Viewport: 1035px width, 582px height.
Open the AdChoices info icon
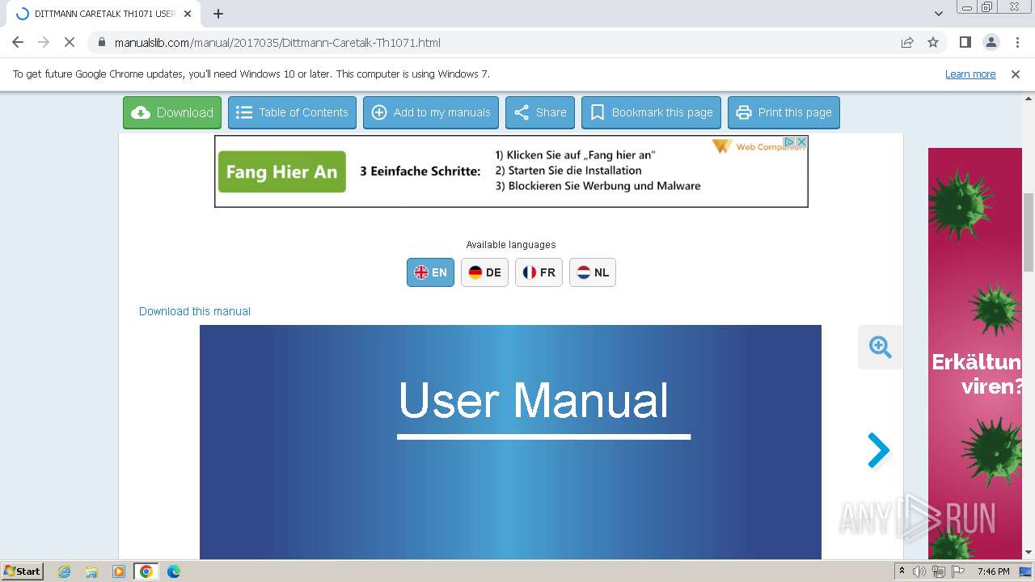(789, 141)
